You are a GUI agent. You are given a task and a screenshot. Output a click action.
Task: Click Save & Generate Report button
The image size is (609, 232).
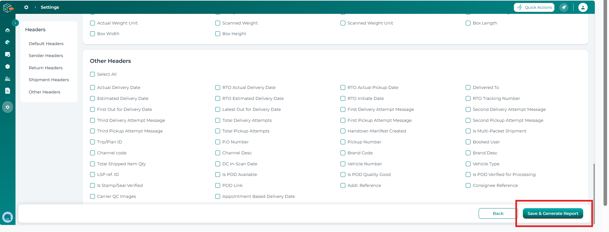pos(553,213)
